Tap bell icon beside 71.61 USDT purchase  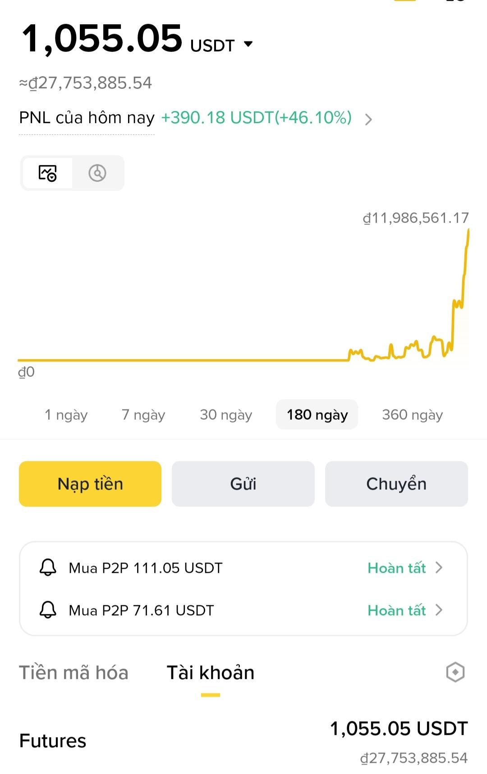click(x=48, y=610)
